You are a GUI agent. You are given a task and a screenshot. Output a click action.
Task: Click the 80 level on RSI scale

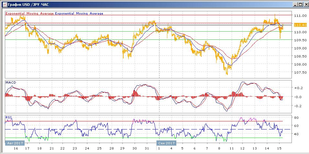click(296, 118)
